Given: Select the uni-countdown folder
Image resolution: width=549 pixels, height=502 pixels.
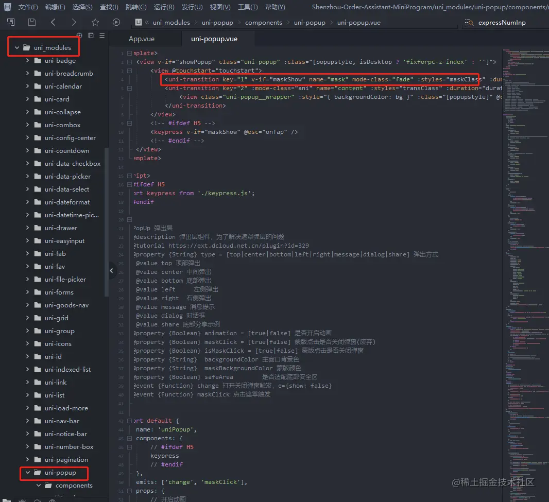Looking at the screenshot, I should (x=66, y=150).
